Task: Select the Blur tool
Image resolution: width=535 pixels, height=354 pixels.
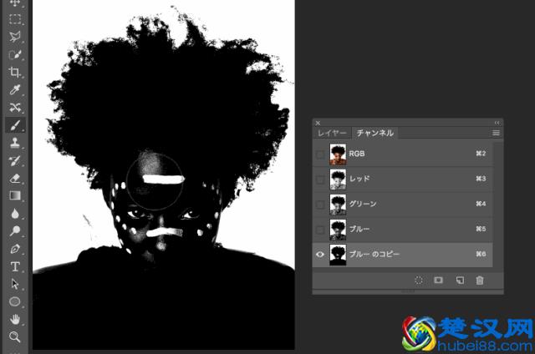Action: point(15,214)
